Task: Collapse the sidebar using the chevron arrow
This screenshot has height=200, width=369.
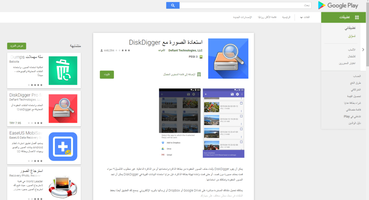Action: pos(363,49)
